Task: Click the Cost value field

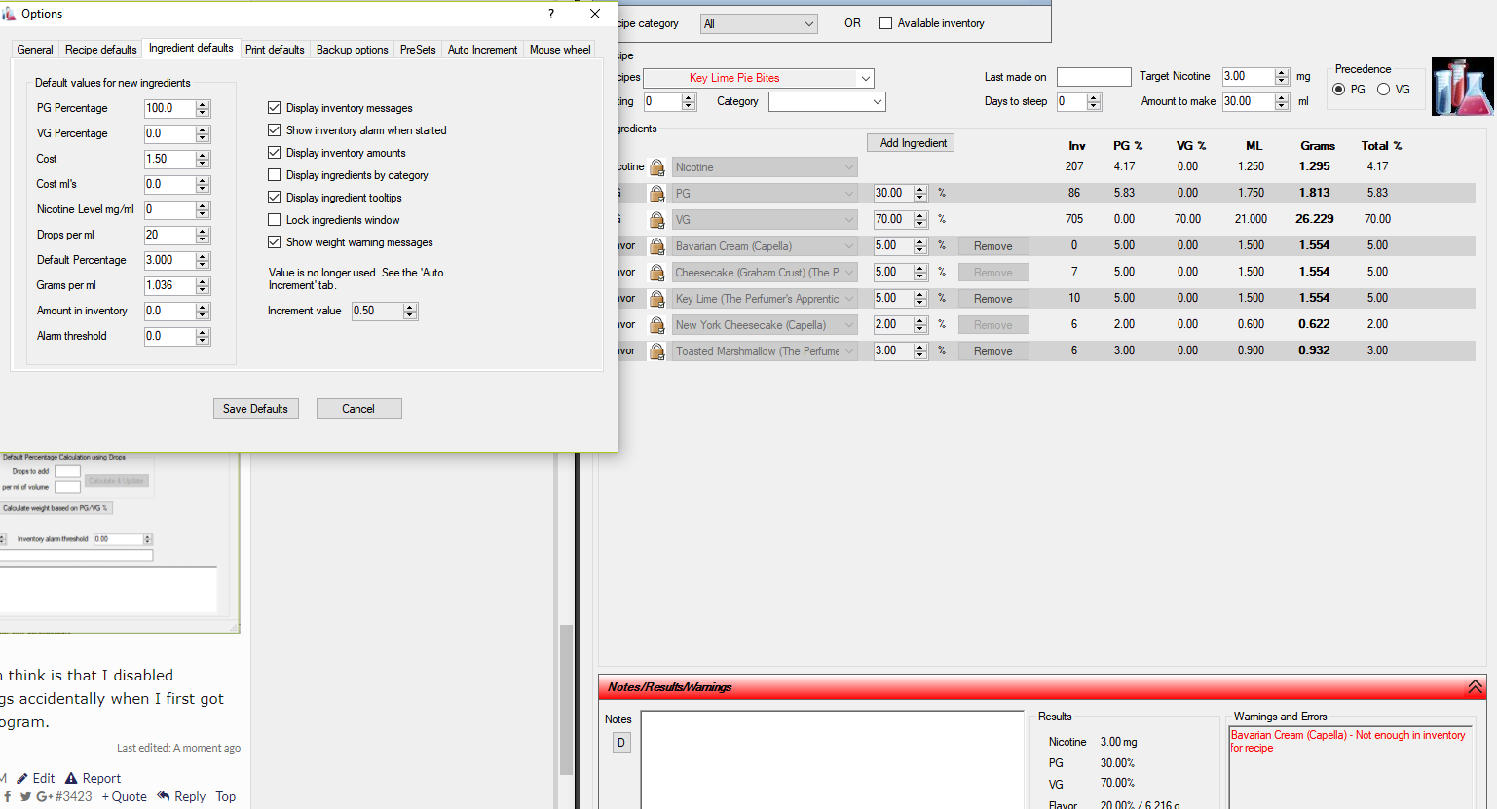Action: click(169, 159)
